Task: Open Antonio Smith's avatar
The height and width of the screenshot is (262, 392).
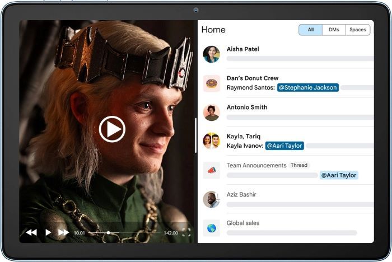Action: click(x=212, y=113)
